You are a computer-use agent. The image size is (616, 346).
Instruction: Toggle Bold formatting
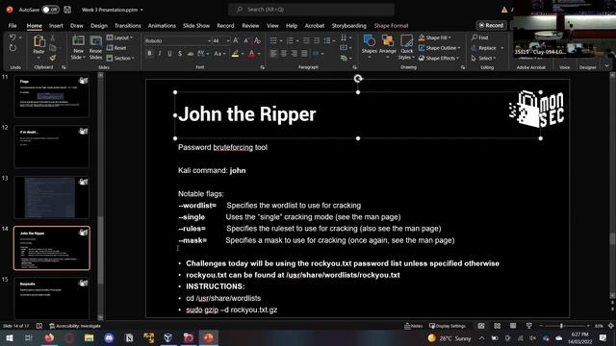pos(149,54)
